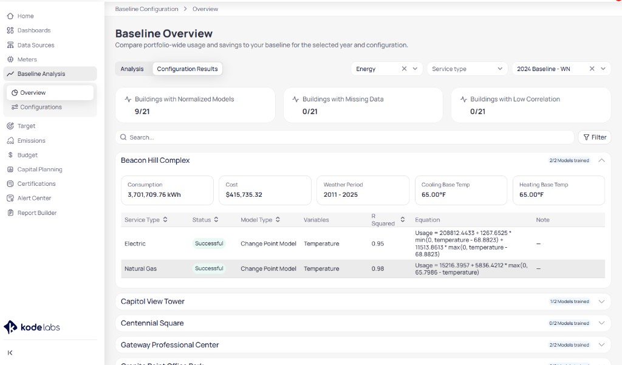Select the Natural Gas service row

click(363, 269)
